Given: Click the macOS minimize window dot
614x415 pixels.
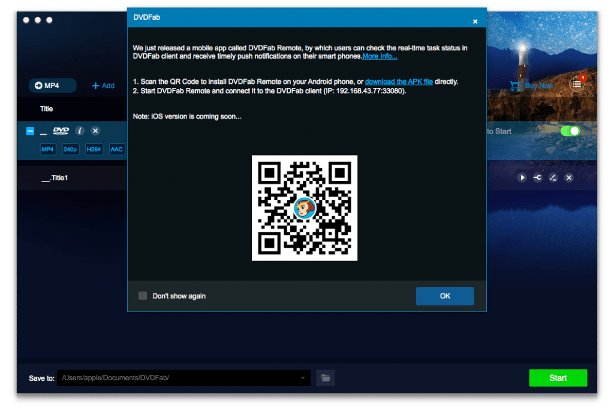Looking at the screenshot, I should point(38,20).
